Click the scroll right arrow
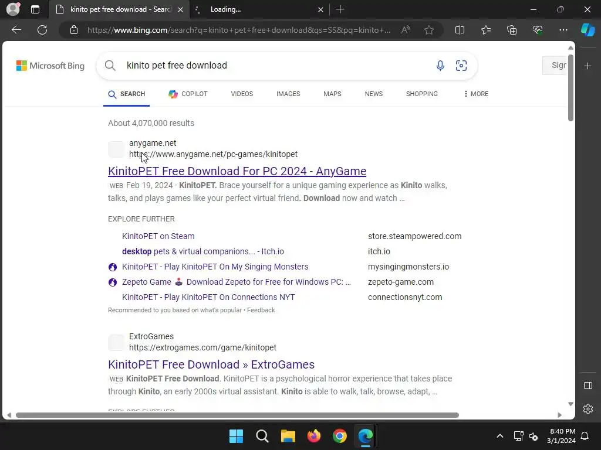This screenshot has width=601, height=450. click(559, 415)
